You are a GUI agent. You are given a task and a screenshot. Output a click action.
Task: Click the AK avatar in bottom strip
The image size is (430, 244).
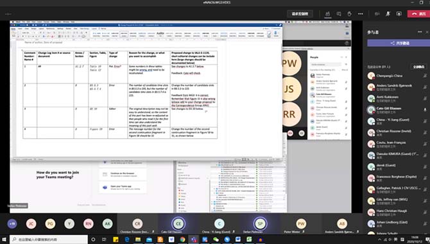point(108,224)
